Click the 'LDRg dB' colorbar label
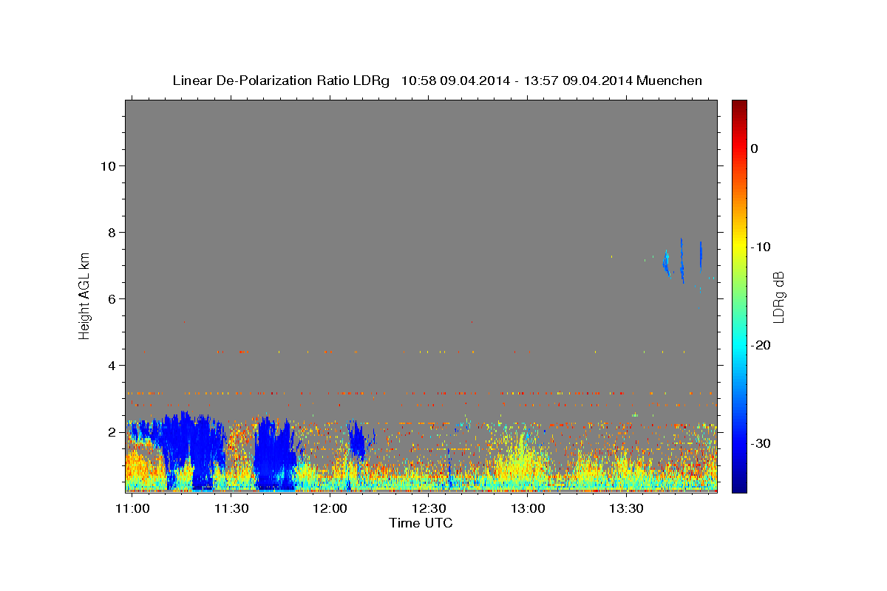The image size is (887, 591). pos(778,298)
